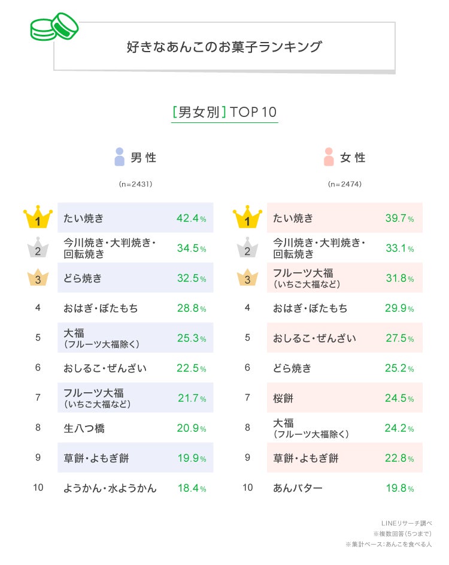The image size is (449, 565).
Task: Click the [男女別] TOP 10 heading
Action: pos(224,112)
